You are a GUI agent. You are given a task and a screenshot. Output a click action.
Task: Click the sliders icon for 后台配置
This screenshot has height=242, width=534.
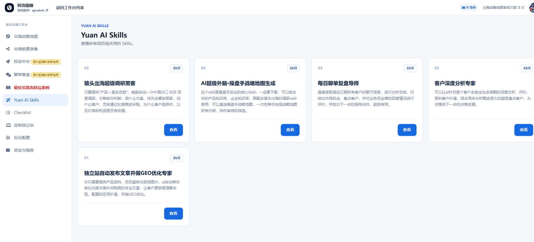[8, 138]
